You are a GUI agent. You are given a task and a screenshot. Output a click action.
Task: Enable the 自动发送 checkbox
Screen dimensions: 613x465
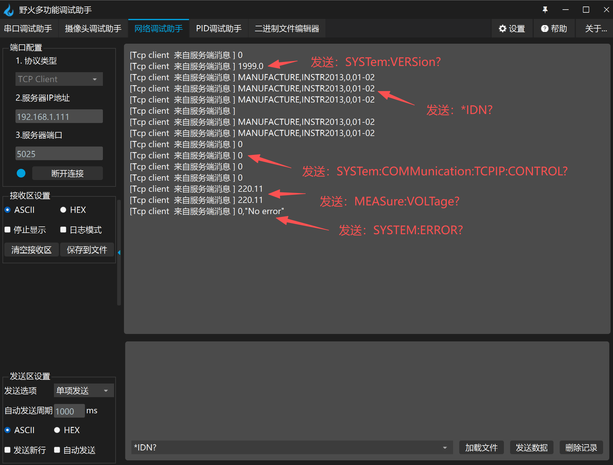pos(57,450)
